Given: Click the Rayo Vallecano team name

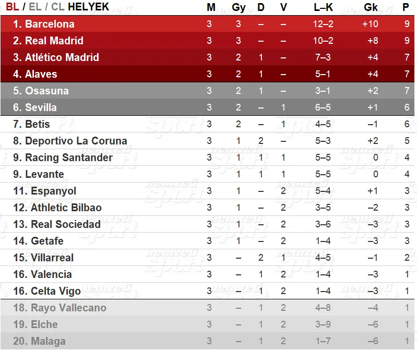Looking at the screenshot, I should [68, 308].
